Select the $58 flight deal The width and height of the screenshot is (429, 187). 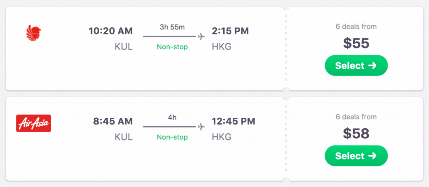pyautogui.click(x=356, y=156)
